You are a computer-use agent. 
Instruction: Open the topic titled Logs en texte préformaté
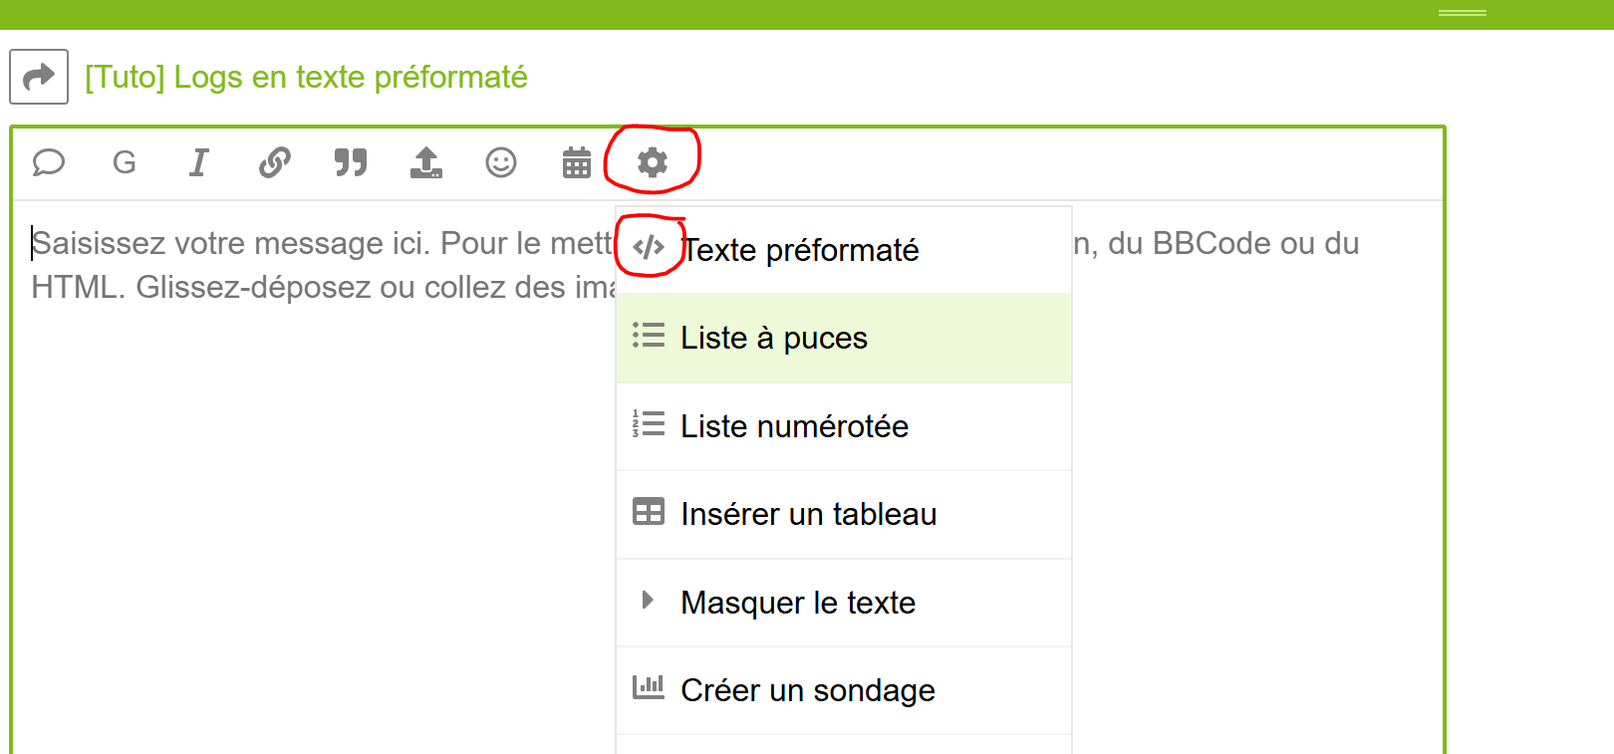tap(306, 77)
